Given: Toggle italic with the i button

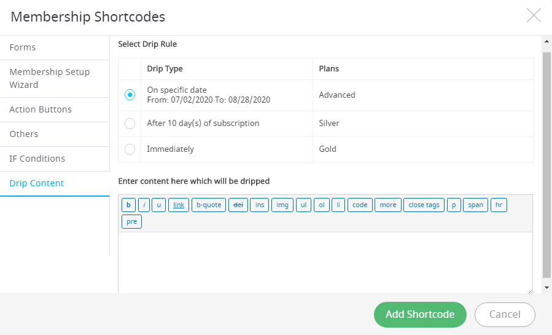Looking at the screenshot, I should 144,205.
